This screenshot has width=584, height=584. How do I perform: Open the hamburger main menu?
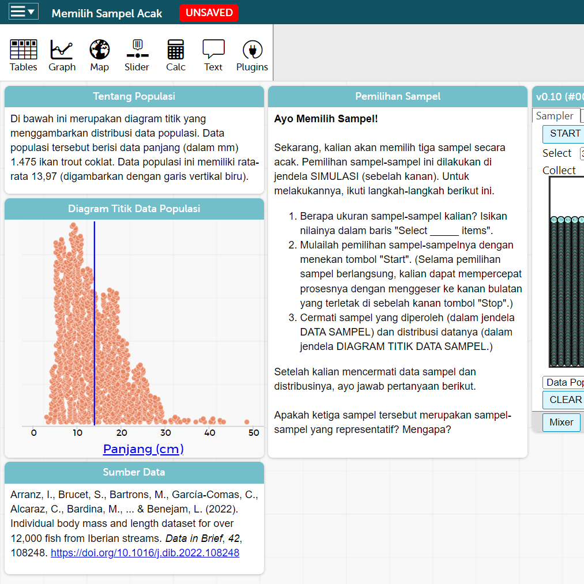click(x=23, y=12)
